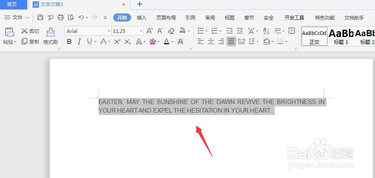Select the 文字文稿1 document tab
375x178 pixels.
point(79,4)
